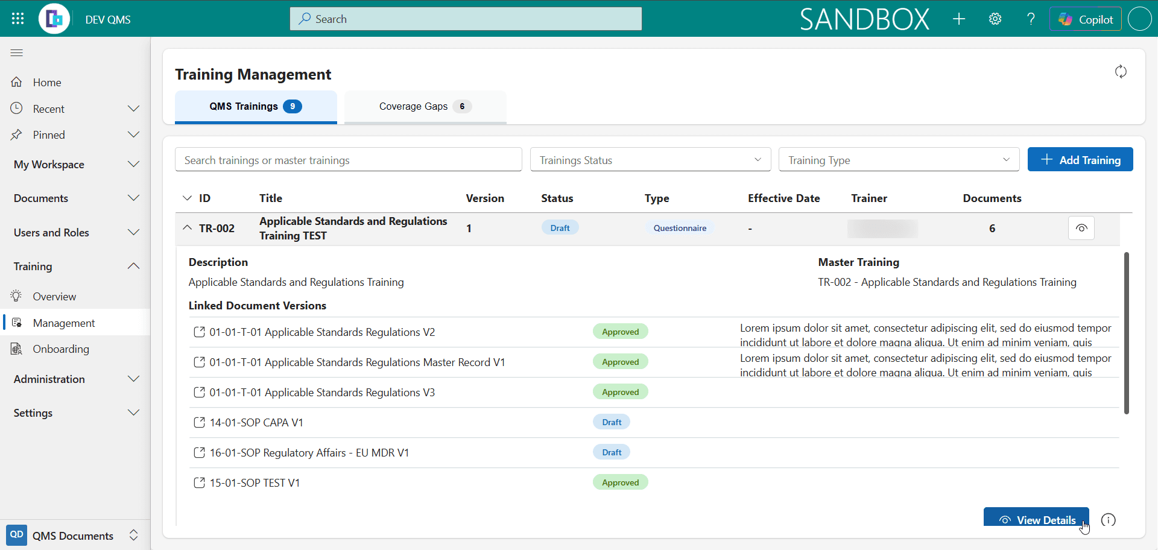Click Draft badge for 14-01-SOP CAPA V1
This screenshot has width=1158, height=550.
(x=612, y=422)
